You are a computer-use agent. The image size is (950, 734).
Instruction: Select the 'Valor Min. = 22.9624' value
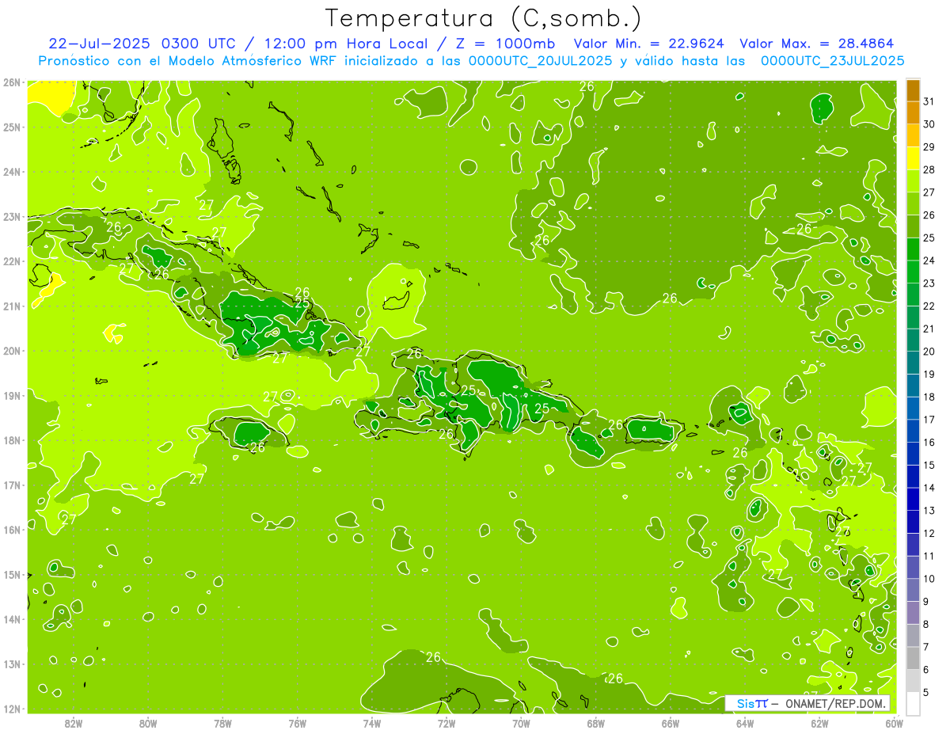pyautogui.click(x=648, y=44)
